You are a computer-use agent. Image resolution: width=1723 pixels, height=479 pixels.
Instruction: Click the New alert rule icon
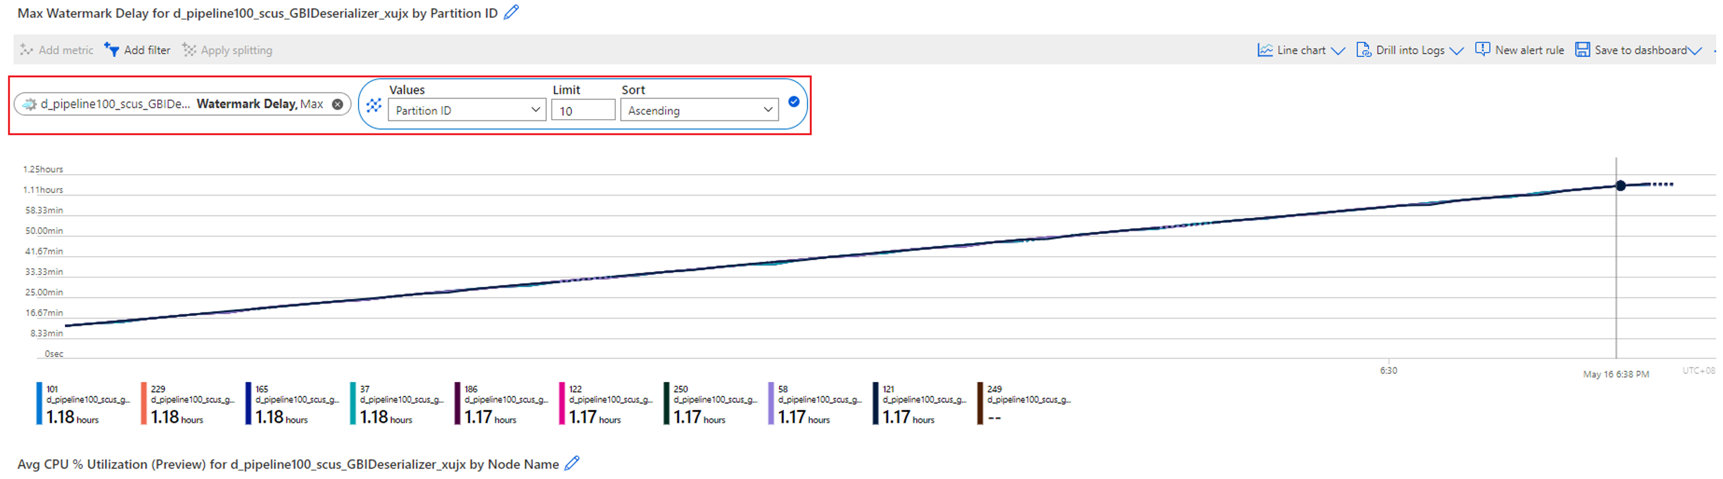(1483, 50)
